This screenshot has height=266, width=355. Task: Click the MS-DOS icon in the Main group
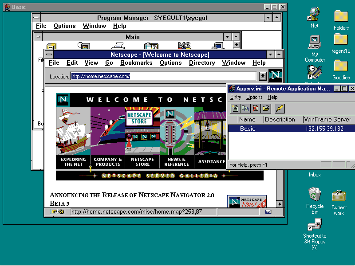(x=184, y=46)
